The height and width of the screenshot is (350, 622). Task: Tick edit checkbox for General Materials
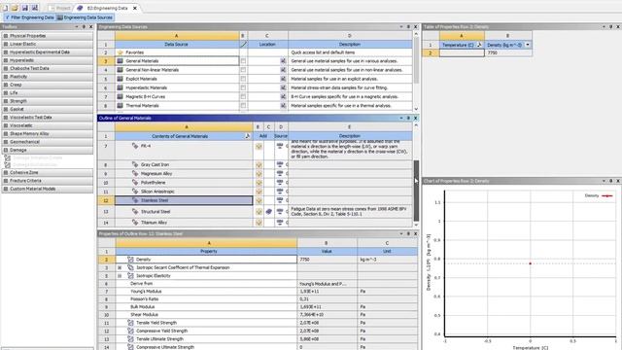click(243, 61)
